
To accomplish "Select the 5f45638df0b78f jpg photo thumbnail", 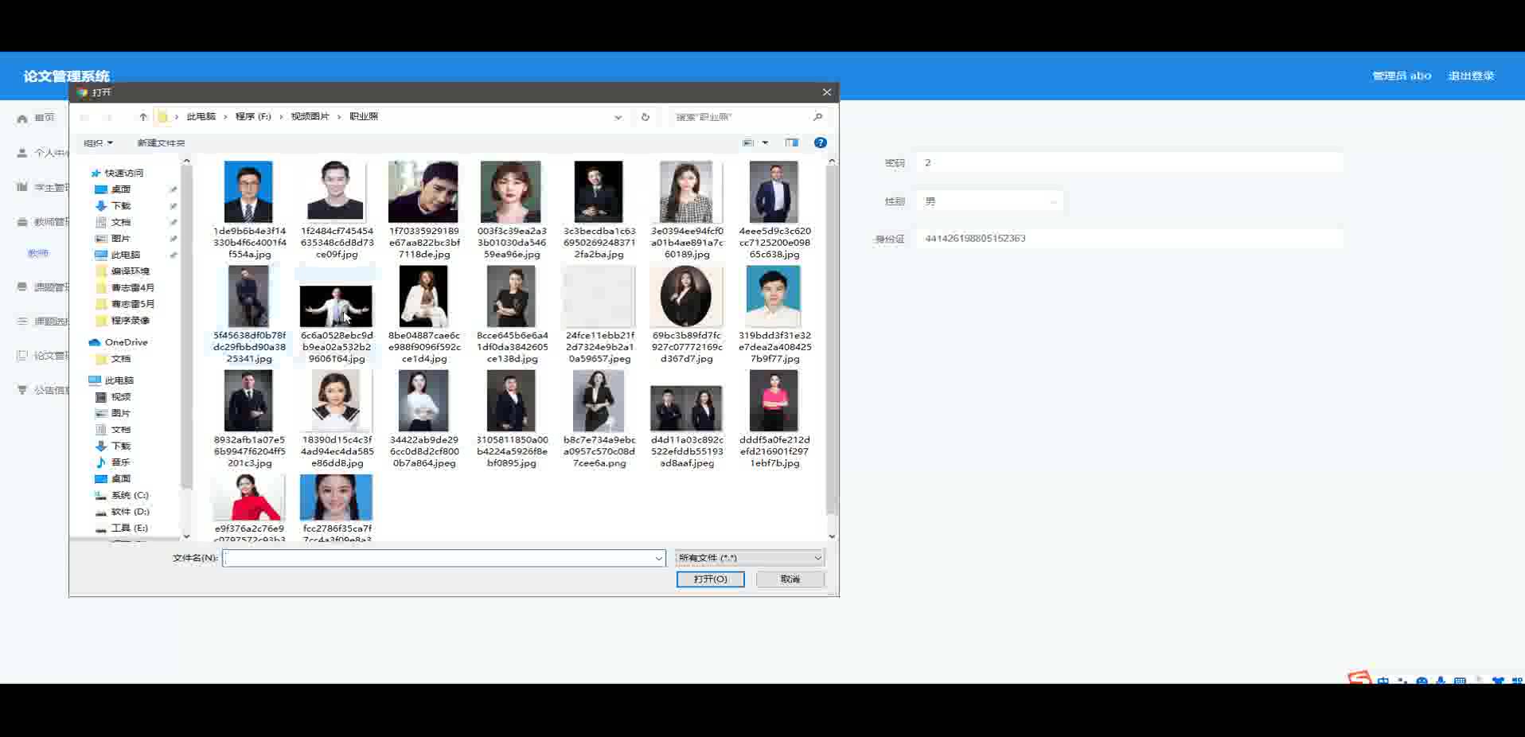I will coord(248,296).
